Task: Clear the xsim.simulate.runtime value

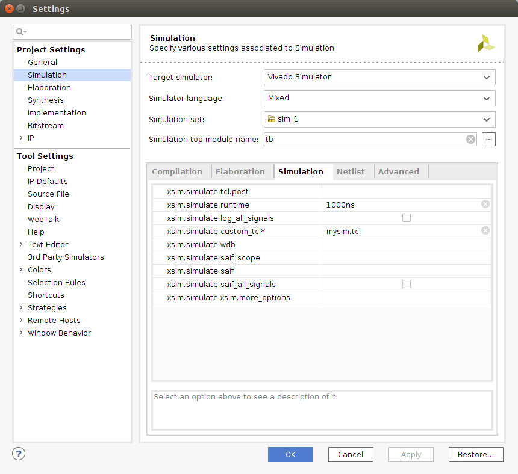Action: click(485, 204)
